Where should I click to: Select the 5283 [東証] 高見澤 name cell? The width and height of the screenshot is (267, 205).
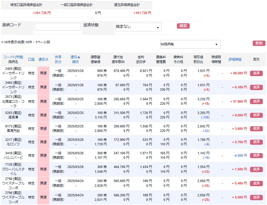click(13, 115)
